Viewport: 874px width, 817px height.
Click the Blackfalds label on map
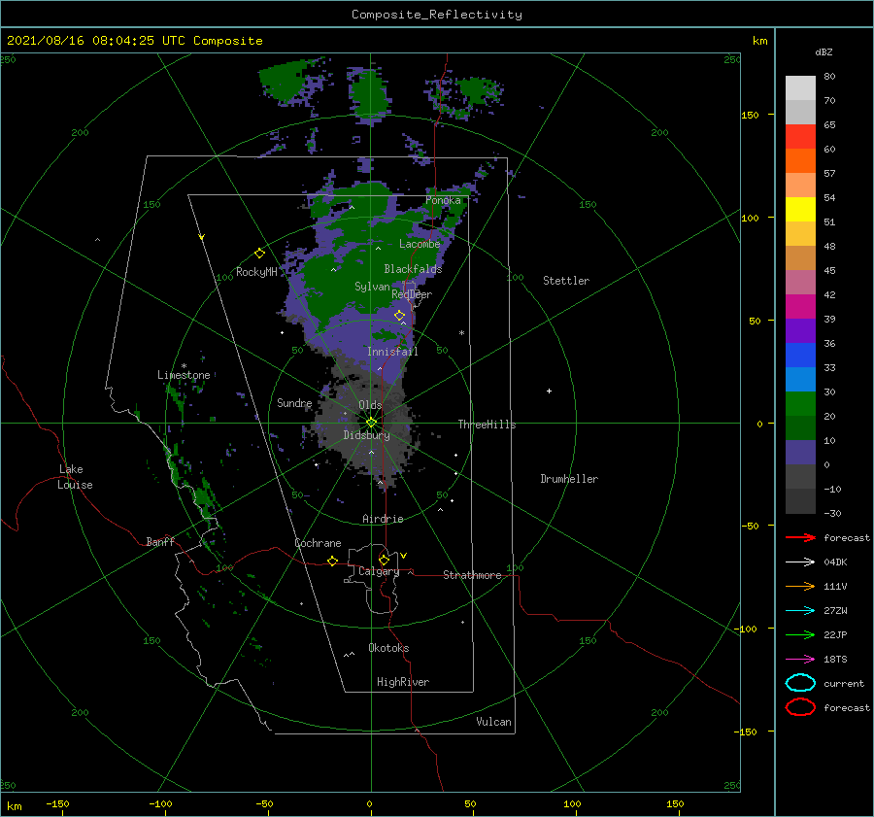coord(413,269)
